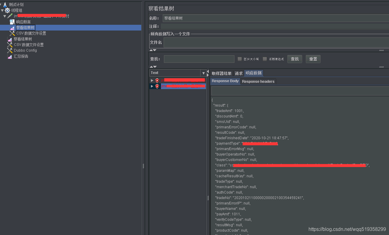Click the CSV icon directly above 察看结果树 unselected node
389x235 pixels.
click(x=12, y=33)
